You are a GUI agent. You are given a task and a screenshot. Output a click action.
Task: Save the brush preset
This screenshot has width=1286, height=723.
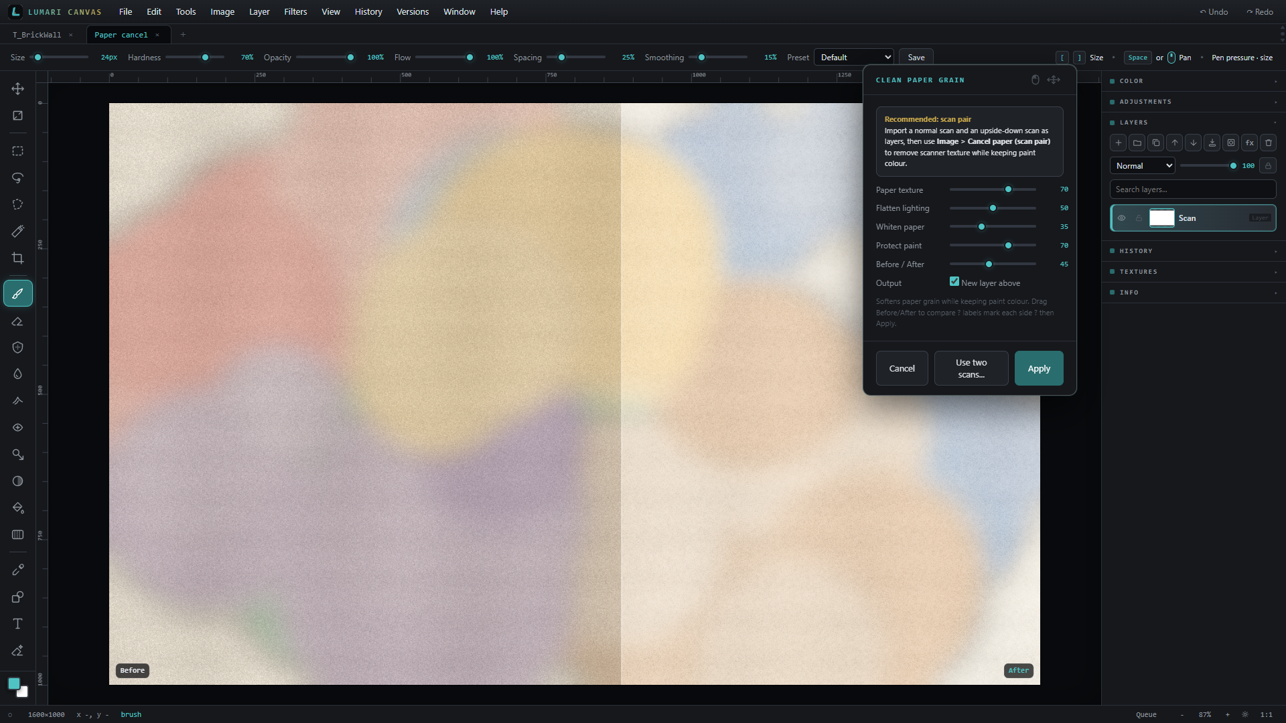tap(916, 58)
